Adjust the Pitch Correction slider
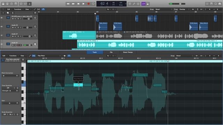The height and width of the screenshot is (125, 223). tap(9, 76)
